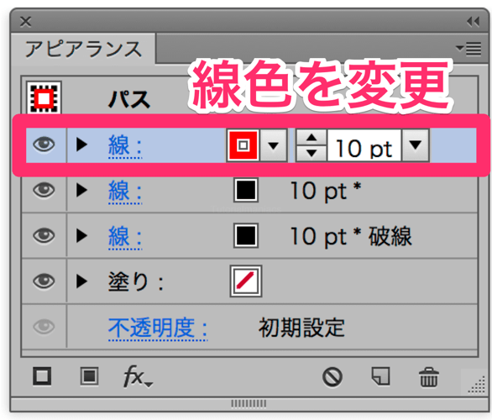Open the fx Add New Effect menu
The height and width of the screenshot is (420, 492).
point(137,376)
